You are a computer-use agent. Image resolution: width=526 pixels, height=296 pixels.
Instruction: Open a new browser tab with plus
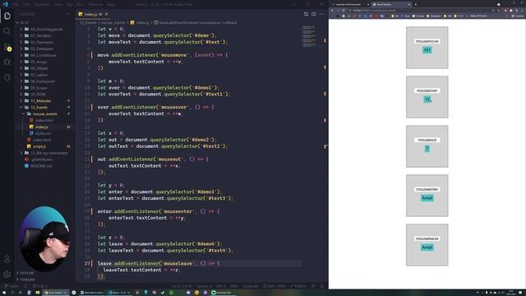pyautogui.click(x=416, y=4)
